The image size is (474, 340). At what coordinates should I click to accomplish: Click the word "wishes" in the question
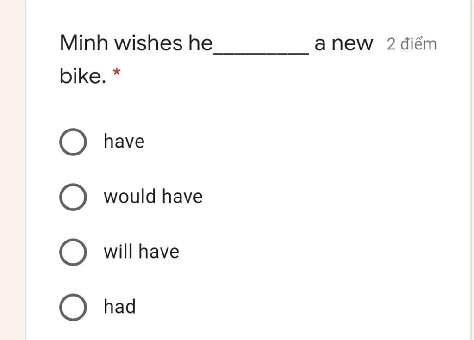click(149, 43)
